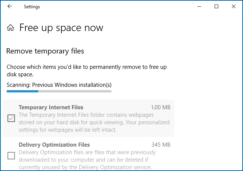Click the filled blue portion of progress bar
This screenshot has height=171, width=243.
(x=22, y=91)
